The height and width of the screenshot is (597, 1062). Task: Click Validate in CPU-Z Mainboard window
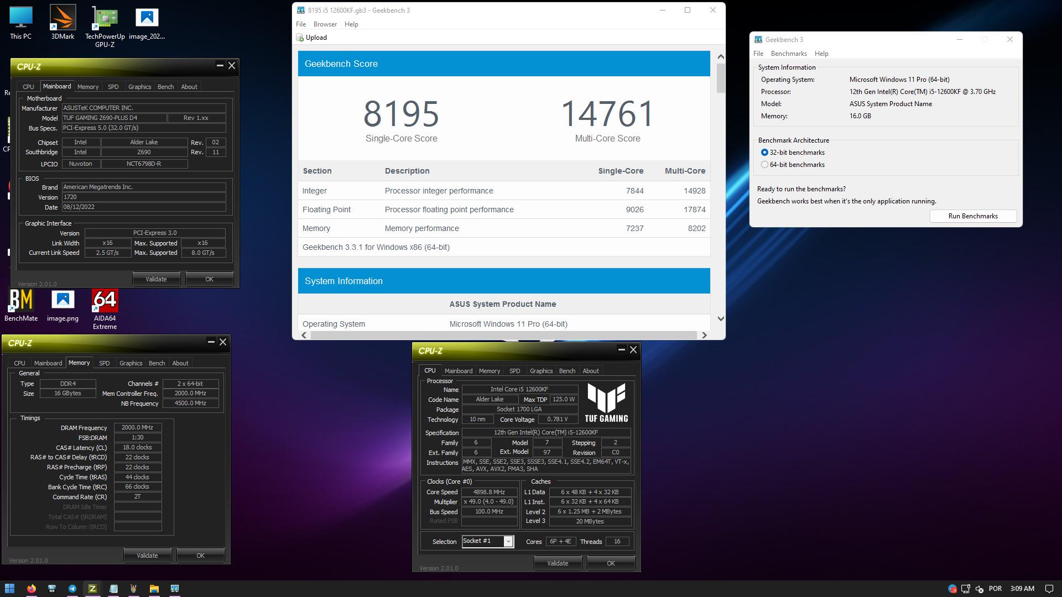[x=156, y=279]
